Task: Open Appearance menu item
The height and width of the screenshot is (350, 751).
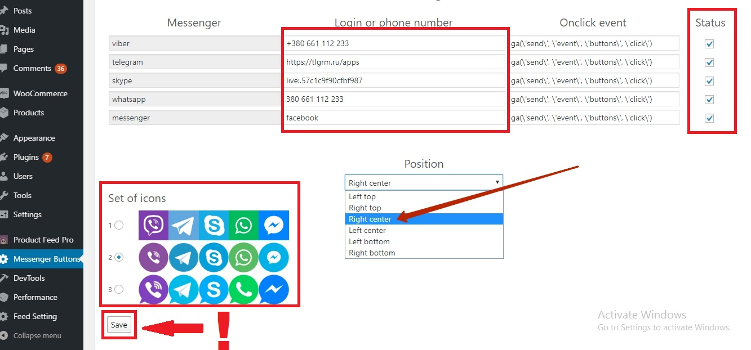Action: point(34,138)
